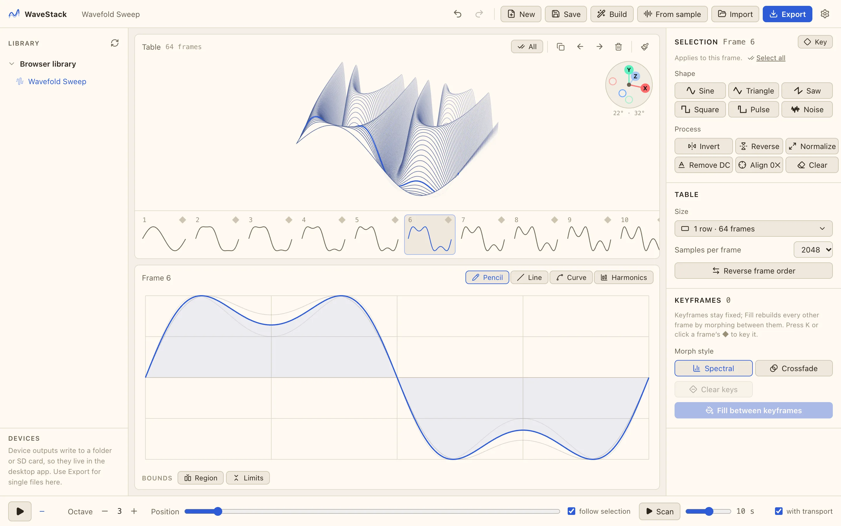
Task: Click the X axis handle on orientation gizmo
Action: (645, 88)
